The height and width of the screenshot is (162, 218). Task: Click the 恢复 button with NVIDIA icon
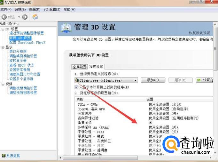[204, 80]
